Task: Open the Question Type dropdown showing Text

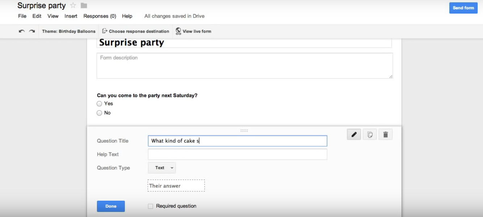Action: pyautogui.click(x=162, y=168)
